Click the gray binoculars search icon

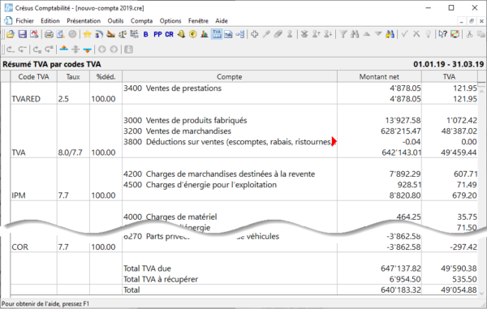[x=355, y=34]
